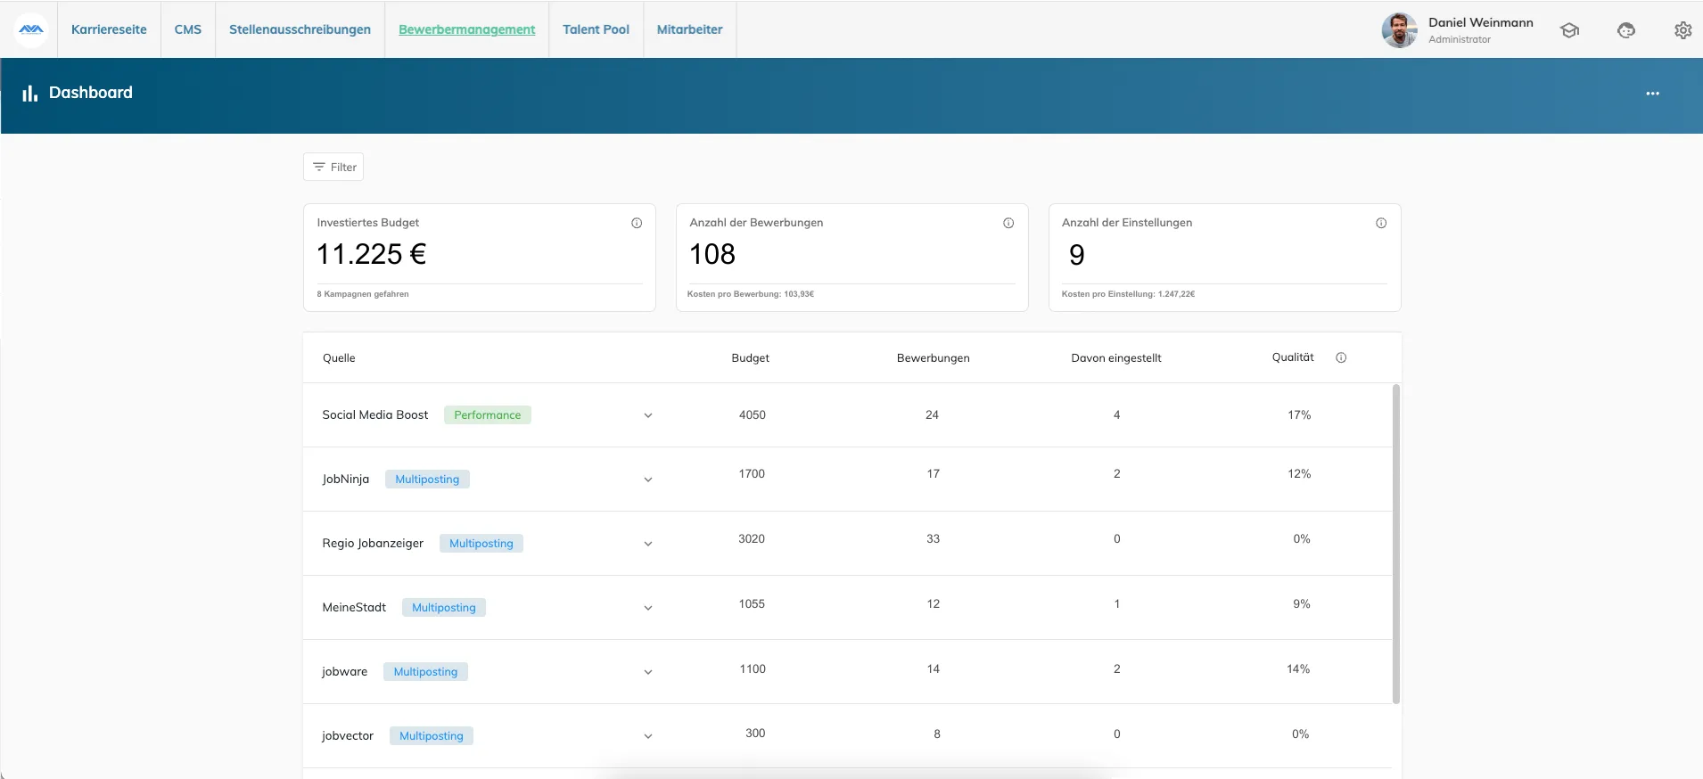Expand the jobware row chevron
The image size is (1703, 779).
[x=648, y=672]
